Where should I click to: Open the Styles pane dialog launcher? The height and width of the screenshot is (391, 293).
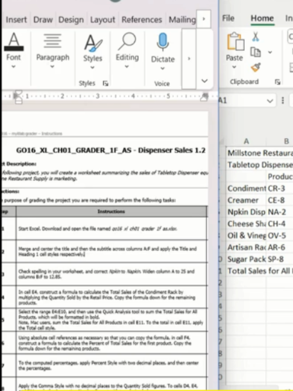pyautogui.click(x=106, y=83)
